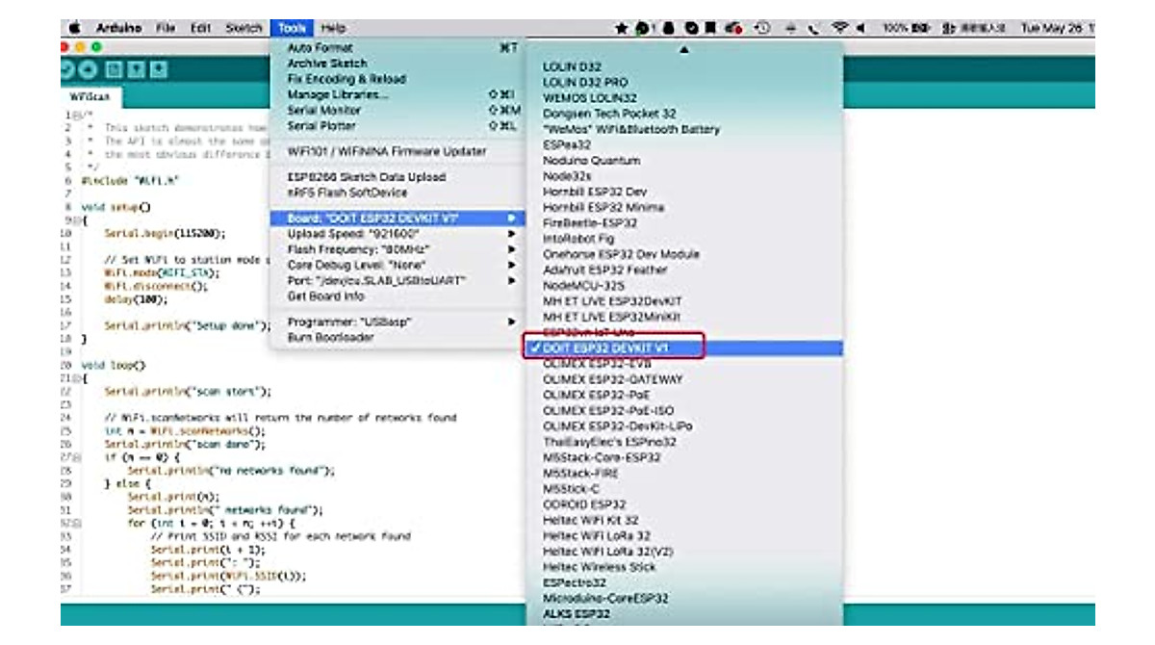The width and height of the screenshot is (1155, 645).
Task: Click the Upload (arrow) sketch icon
Action: coord(88,69)
